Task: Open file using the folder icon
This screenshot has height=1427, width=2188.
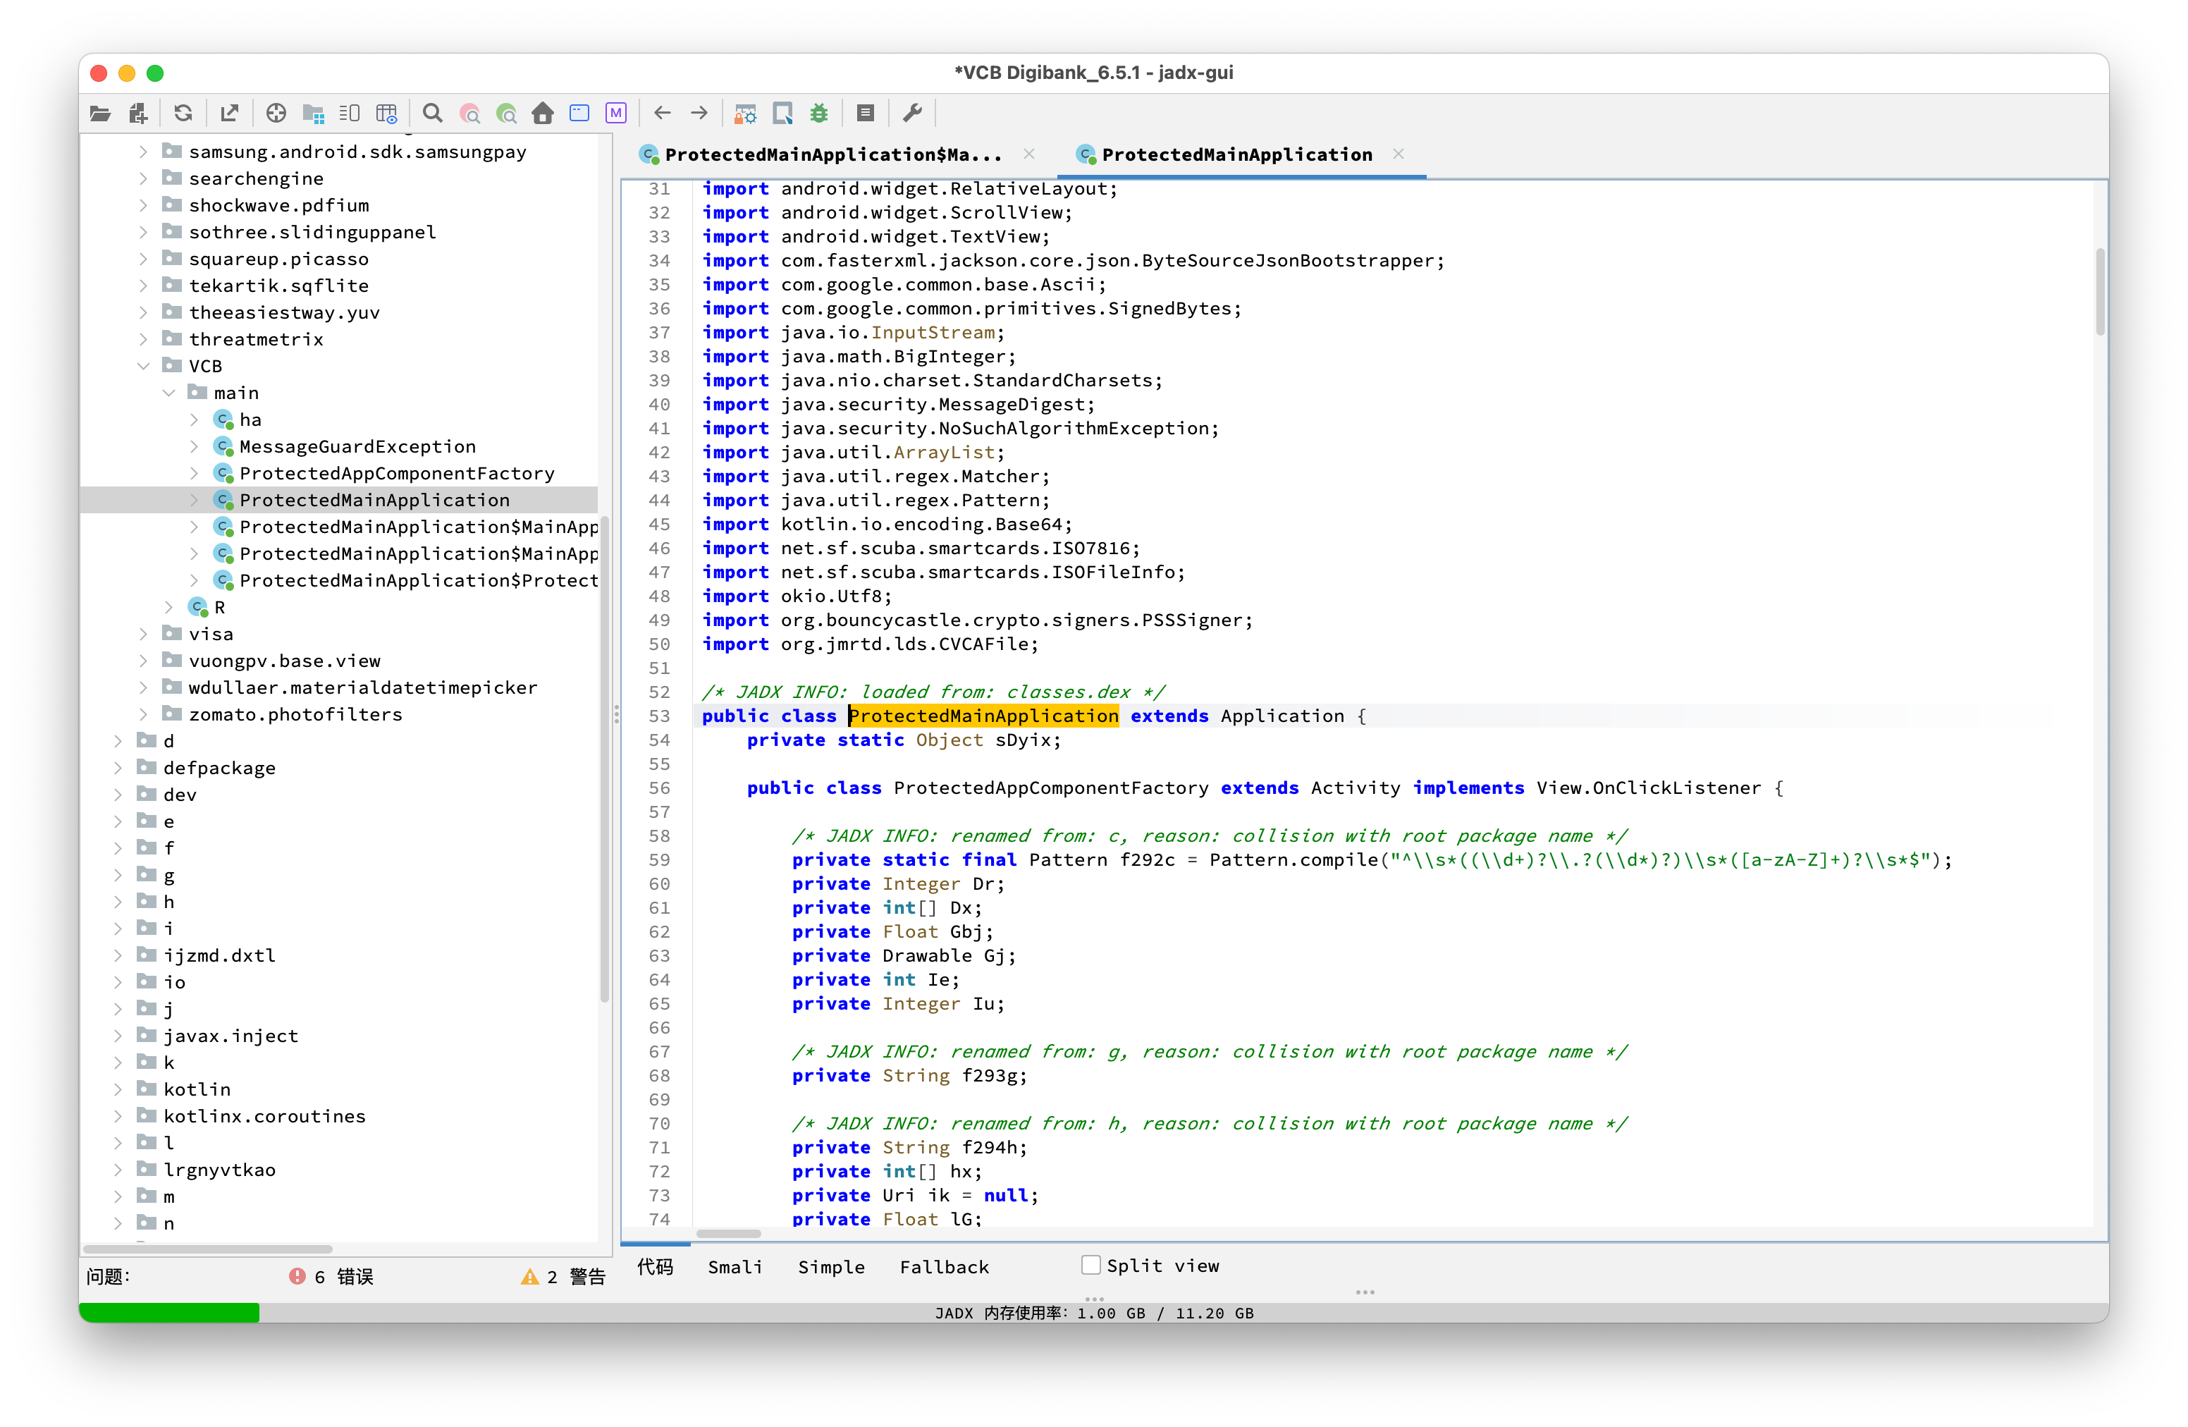Action: (100, 113)
